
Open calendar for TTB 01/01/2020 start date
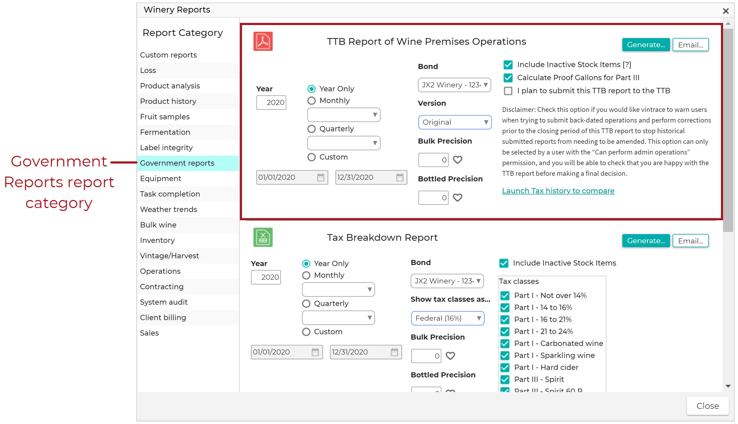click(x=320, y=177)
